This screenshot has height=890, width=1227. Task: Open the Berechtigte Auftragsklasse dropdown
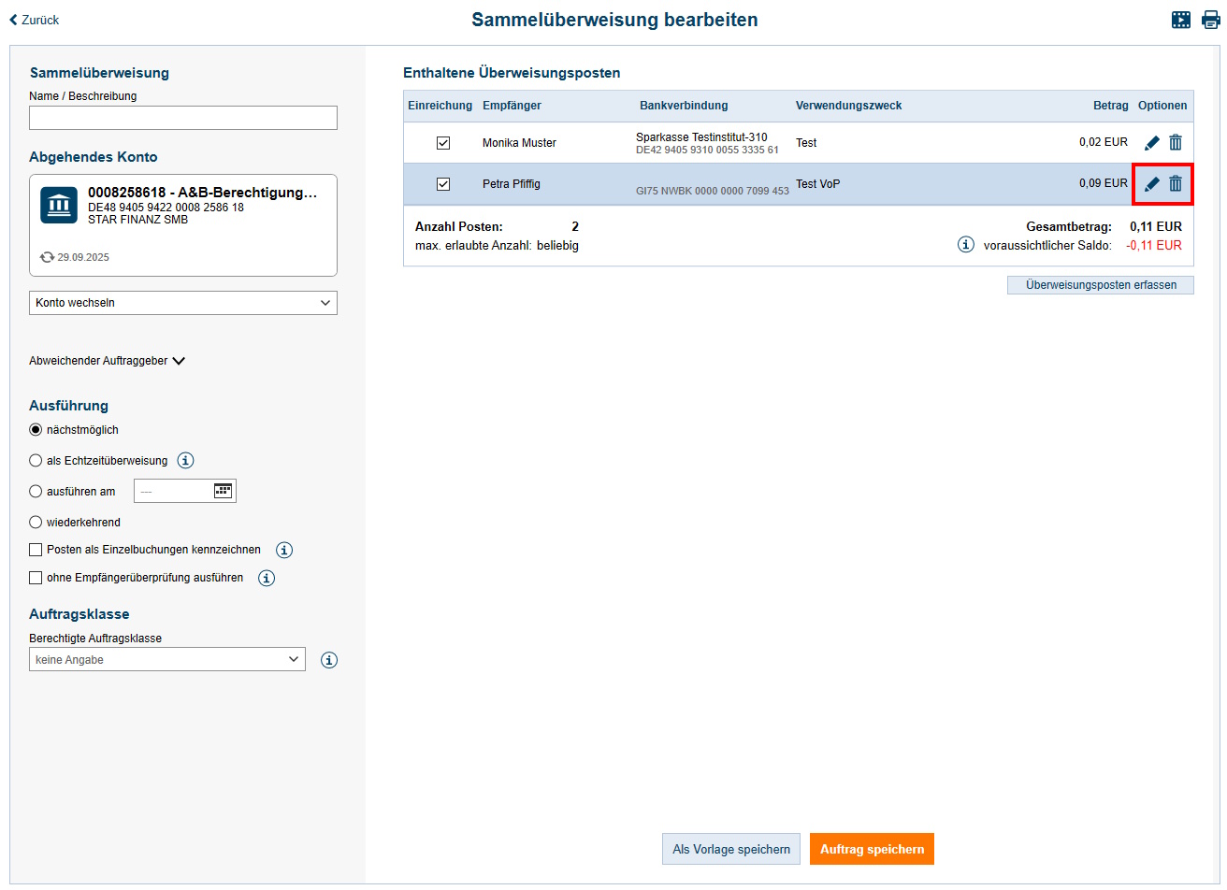pos(166,659)
